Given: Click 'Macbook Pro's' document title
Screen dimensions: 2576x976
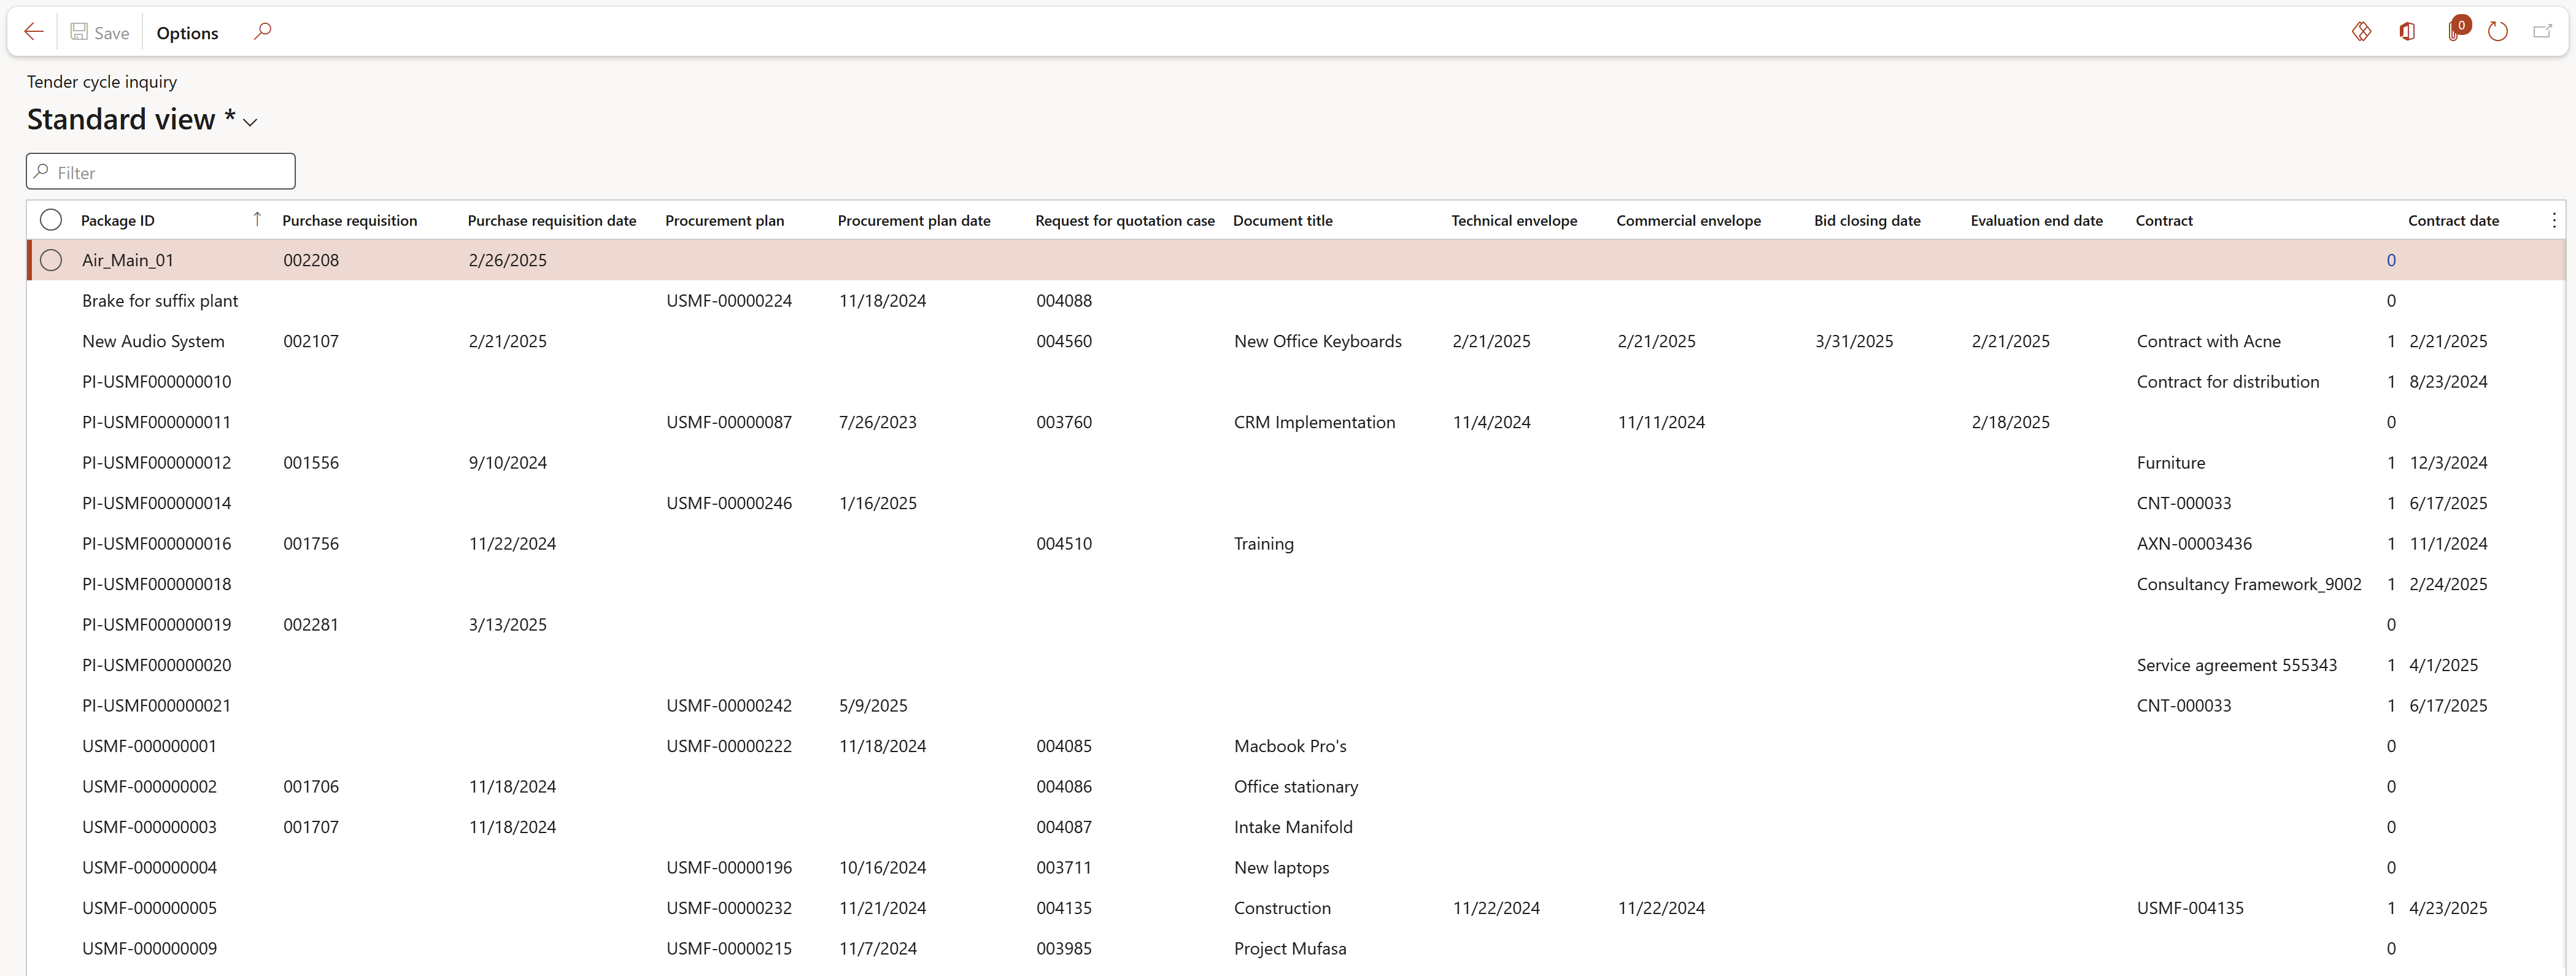Looking at the screenshot, I should pyautogui.click(x=1290, y=746).
